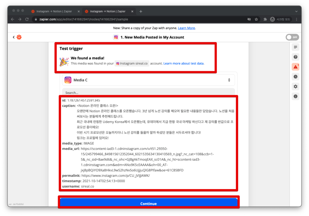Open the browser three-dot menu
This screenshot has width=309, height=216.
click(x=297, y=19)
